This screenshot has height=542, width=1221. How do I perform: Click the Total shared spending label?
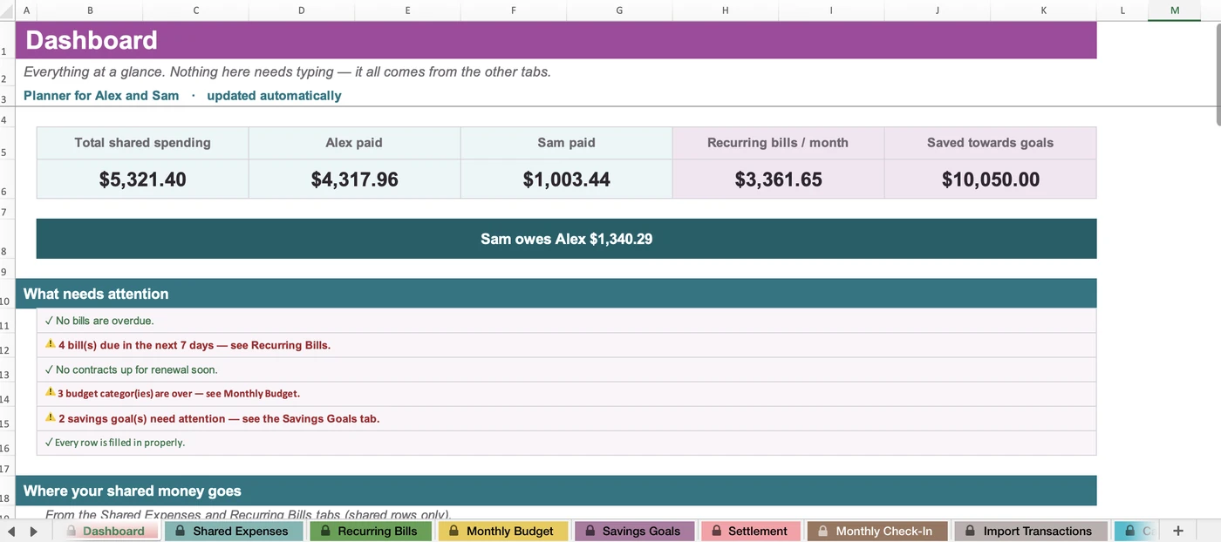(x=142, y=143)
